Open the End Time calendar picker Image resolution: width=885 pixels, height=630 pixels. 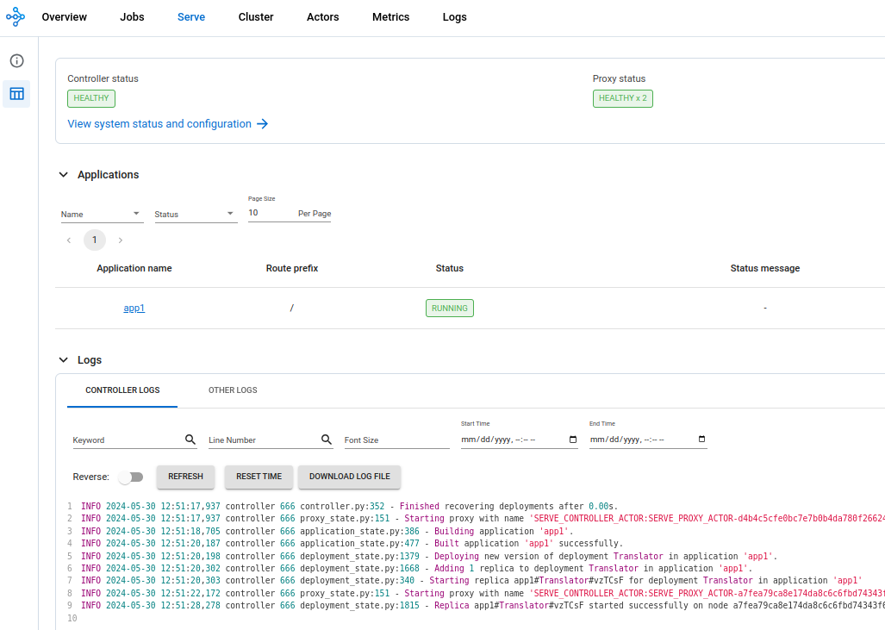click(x=701, y=440)
